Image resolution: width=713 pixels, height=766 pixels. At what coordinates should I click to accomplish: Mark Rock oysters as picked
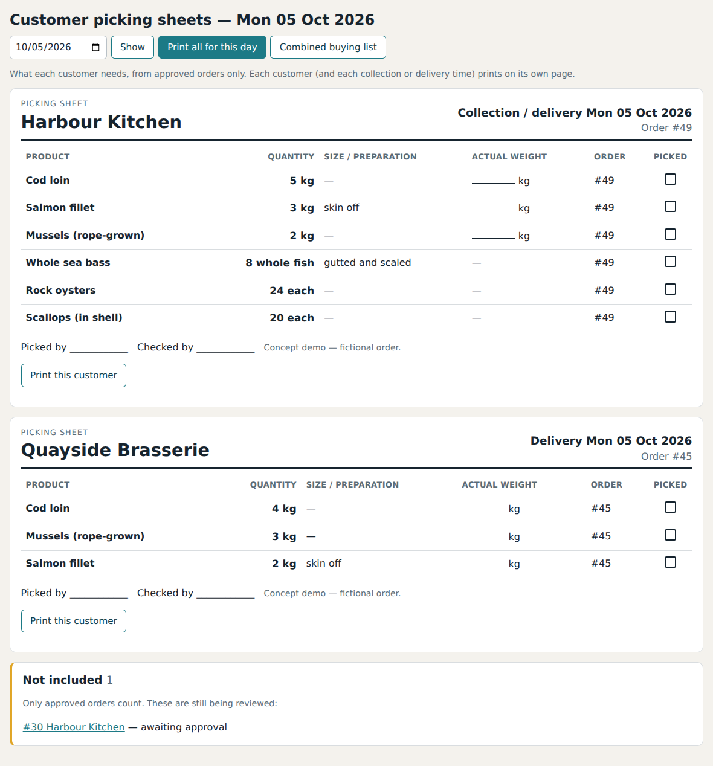pos(670,289)
